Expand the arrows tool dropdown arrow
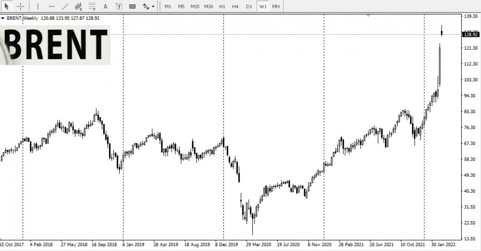The image size is (481, 251). click(x=153, y=6)
